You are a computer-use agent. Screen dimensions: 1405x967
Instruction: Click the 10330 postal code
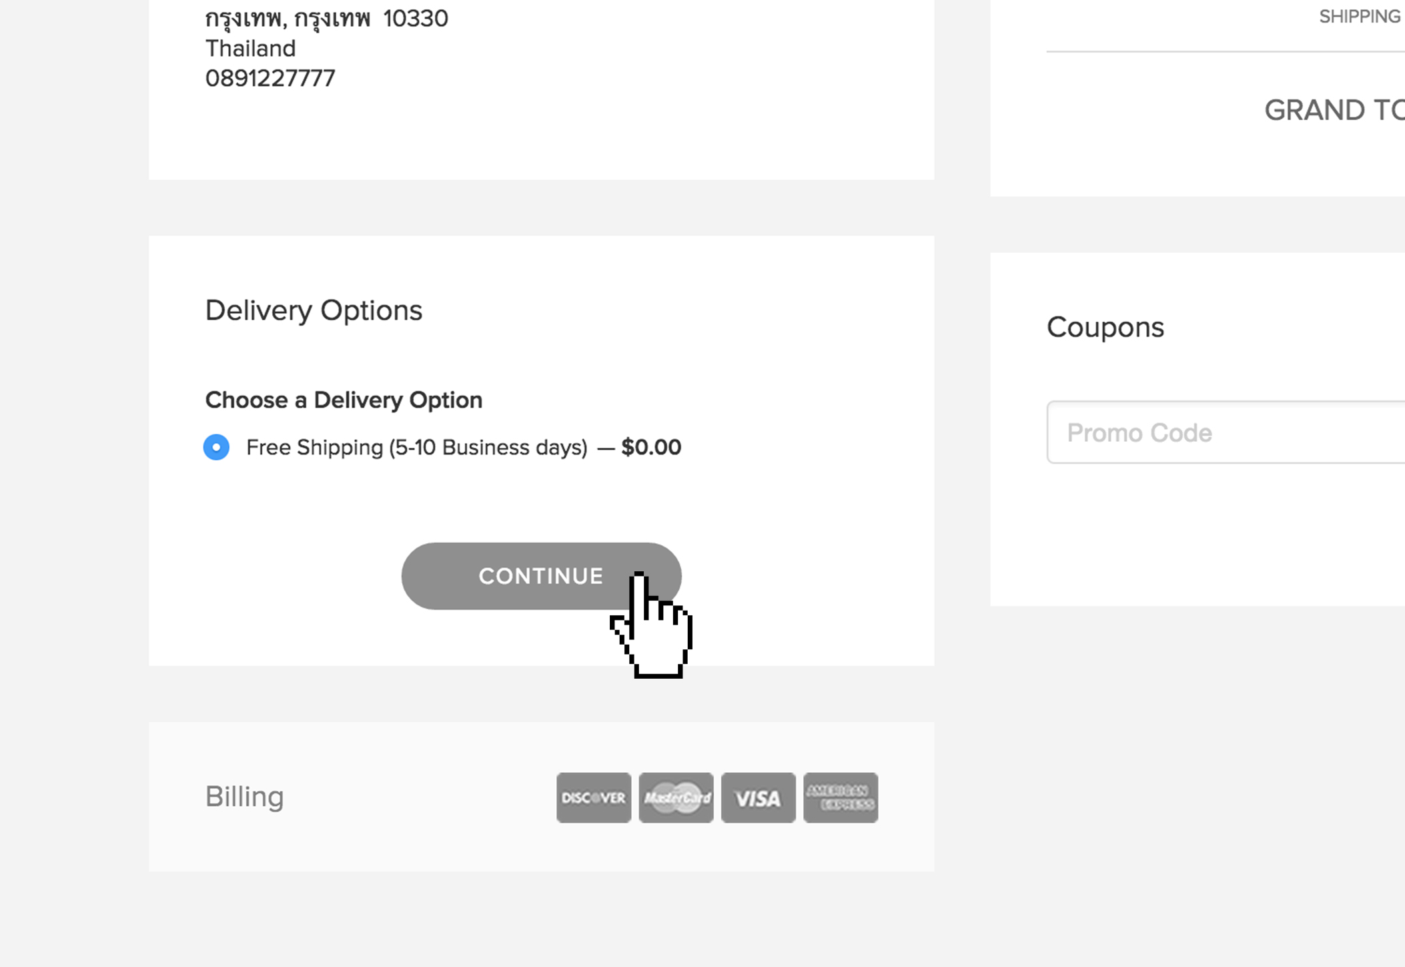click(416, 18)
